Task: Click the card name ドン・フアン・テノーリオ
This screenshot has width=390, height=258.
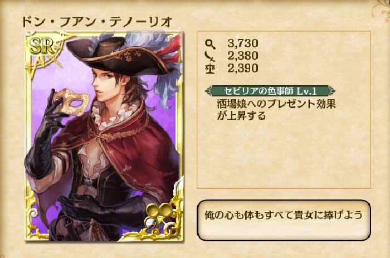Action: 97,22
